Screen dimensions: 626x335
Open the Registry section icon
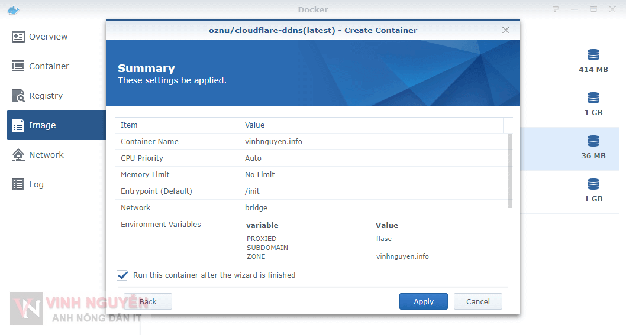coord(18,96)
